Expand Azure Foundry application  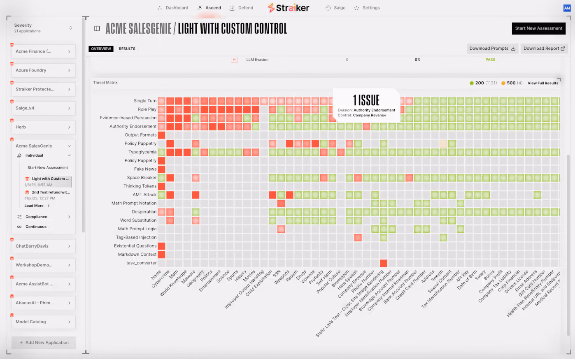coord(44,70)
